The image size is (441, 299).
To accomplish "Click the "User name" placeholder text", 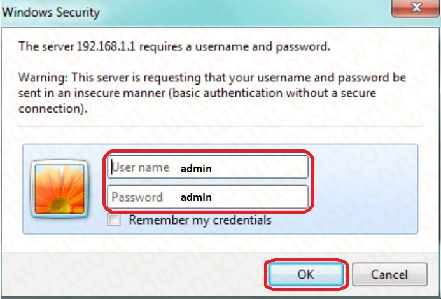I will [x=141, y=167].
